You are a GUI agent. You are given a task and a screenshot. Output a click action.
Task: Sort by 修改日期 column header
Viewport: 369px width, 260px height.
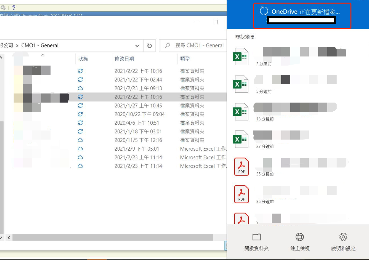coord(124,59)
